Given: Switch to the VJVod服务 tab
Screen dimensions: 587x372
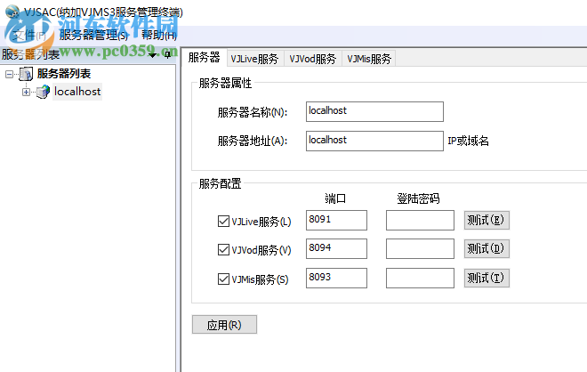Looking at the screenshot, I should coord(312,59).
